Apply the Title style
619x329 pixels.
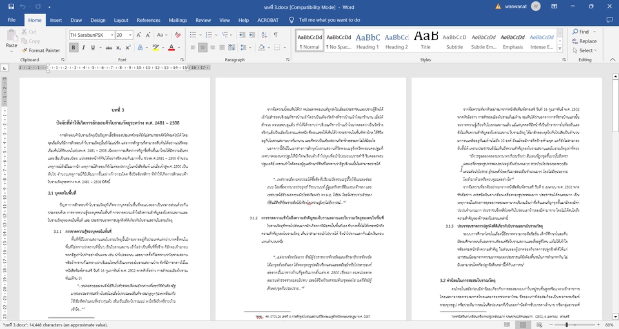pos(426,41)
